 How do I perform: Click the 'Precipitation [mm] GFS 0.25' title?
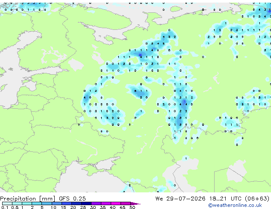43,199
